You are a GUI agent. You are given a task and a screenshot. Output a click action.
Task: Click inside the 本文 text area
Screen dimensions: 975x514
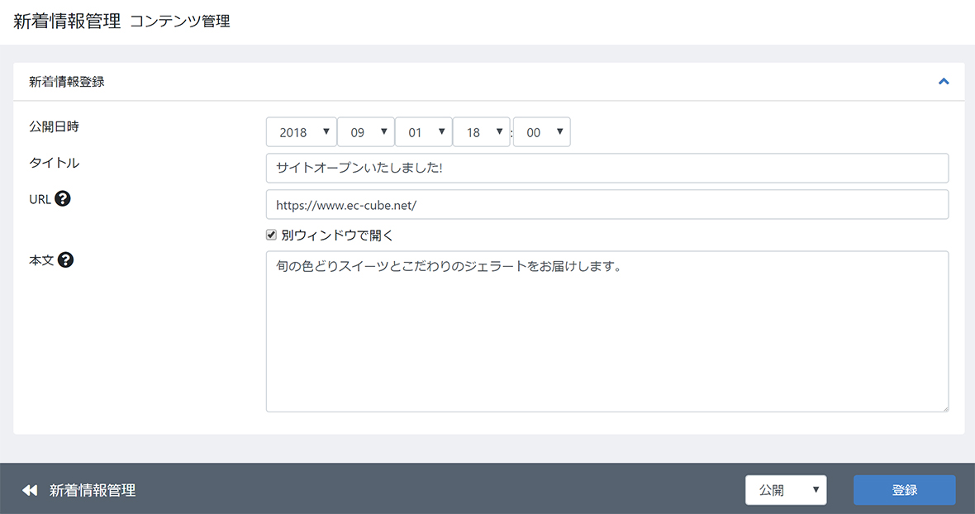(x=606, y=331)
